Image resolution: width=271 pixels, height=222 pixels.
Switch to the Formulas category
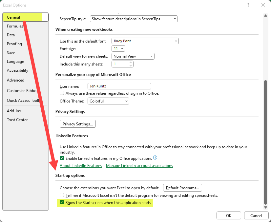tap(15, 26)
